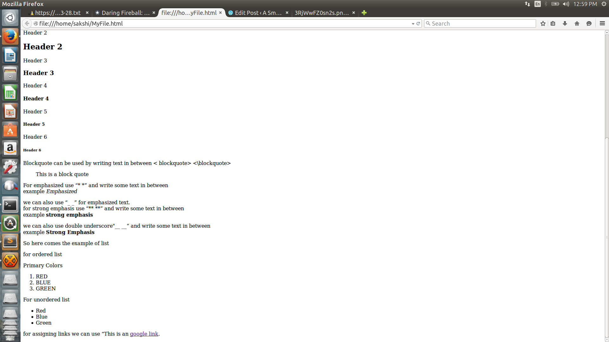Open the Terminal from the dock
Image resolution: width=609 pixels, height=342 pixels.
(x=10, y=205)
